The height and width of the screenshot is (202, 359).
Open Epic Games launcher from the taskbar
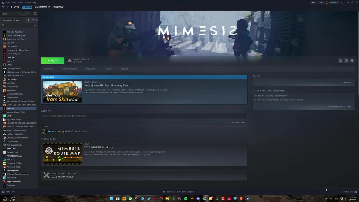tap(136, 199)
